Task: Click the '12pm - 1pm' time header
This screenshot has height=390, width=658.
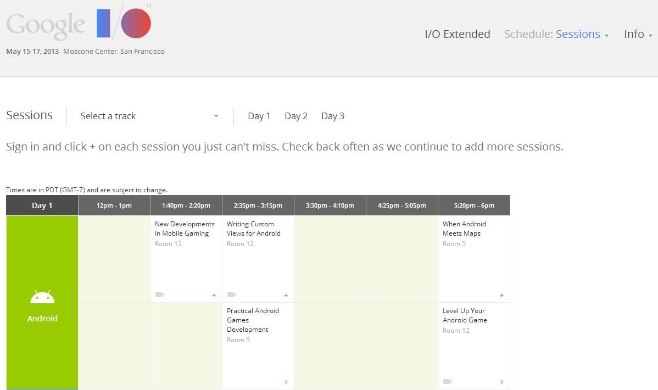Action: [114, 205]
